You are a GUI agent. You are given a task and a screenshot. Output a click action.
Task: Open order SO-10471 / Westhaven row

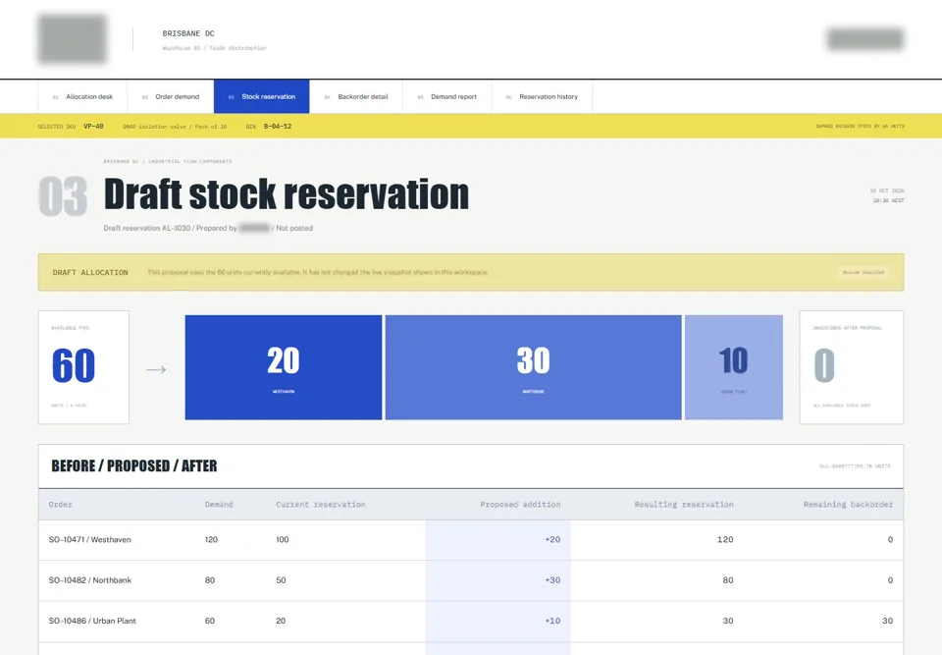tap(471, 540)
